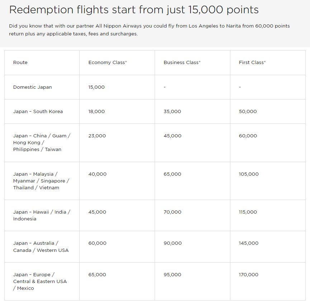Click the Route column header
This screenshot has width=310, height=302.
pyautogui.click(x=20, y=63)
